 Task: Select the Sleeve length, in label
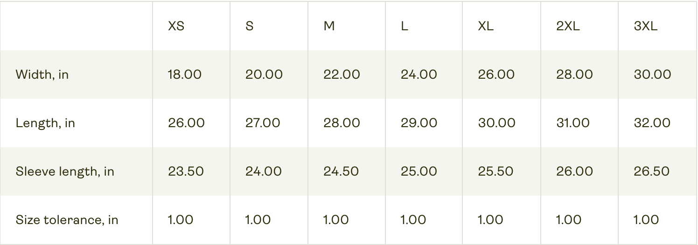65,171
